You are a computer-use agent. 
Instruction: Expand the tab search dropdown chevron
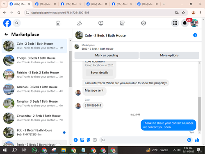coord(4,4)
